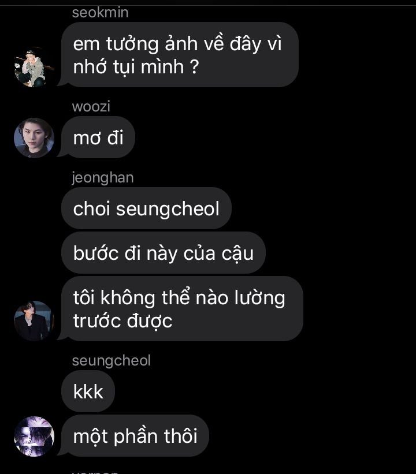Click the seokmin sender name
416x474 pixels.
100,13
